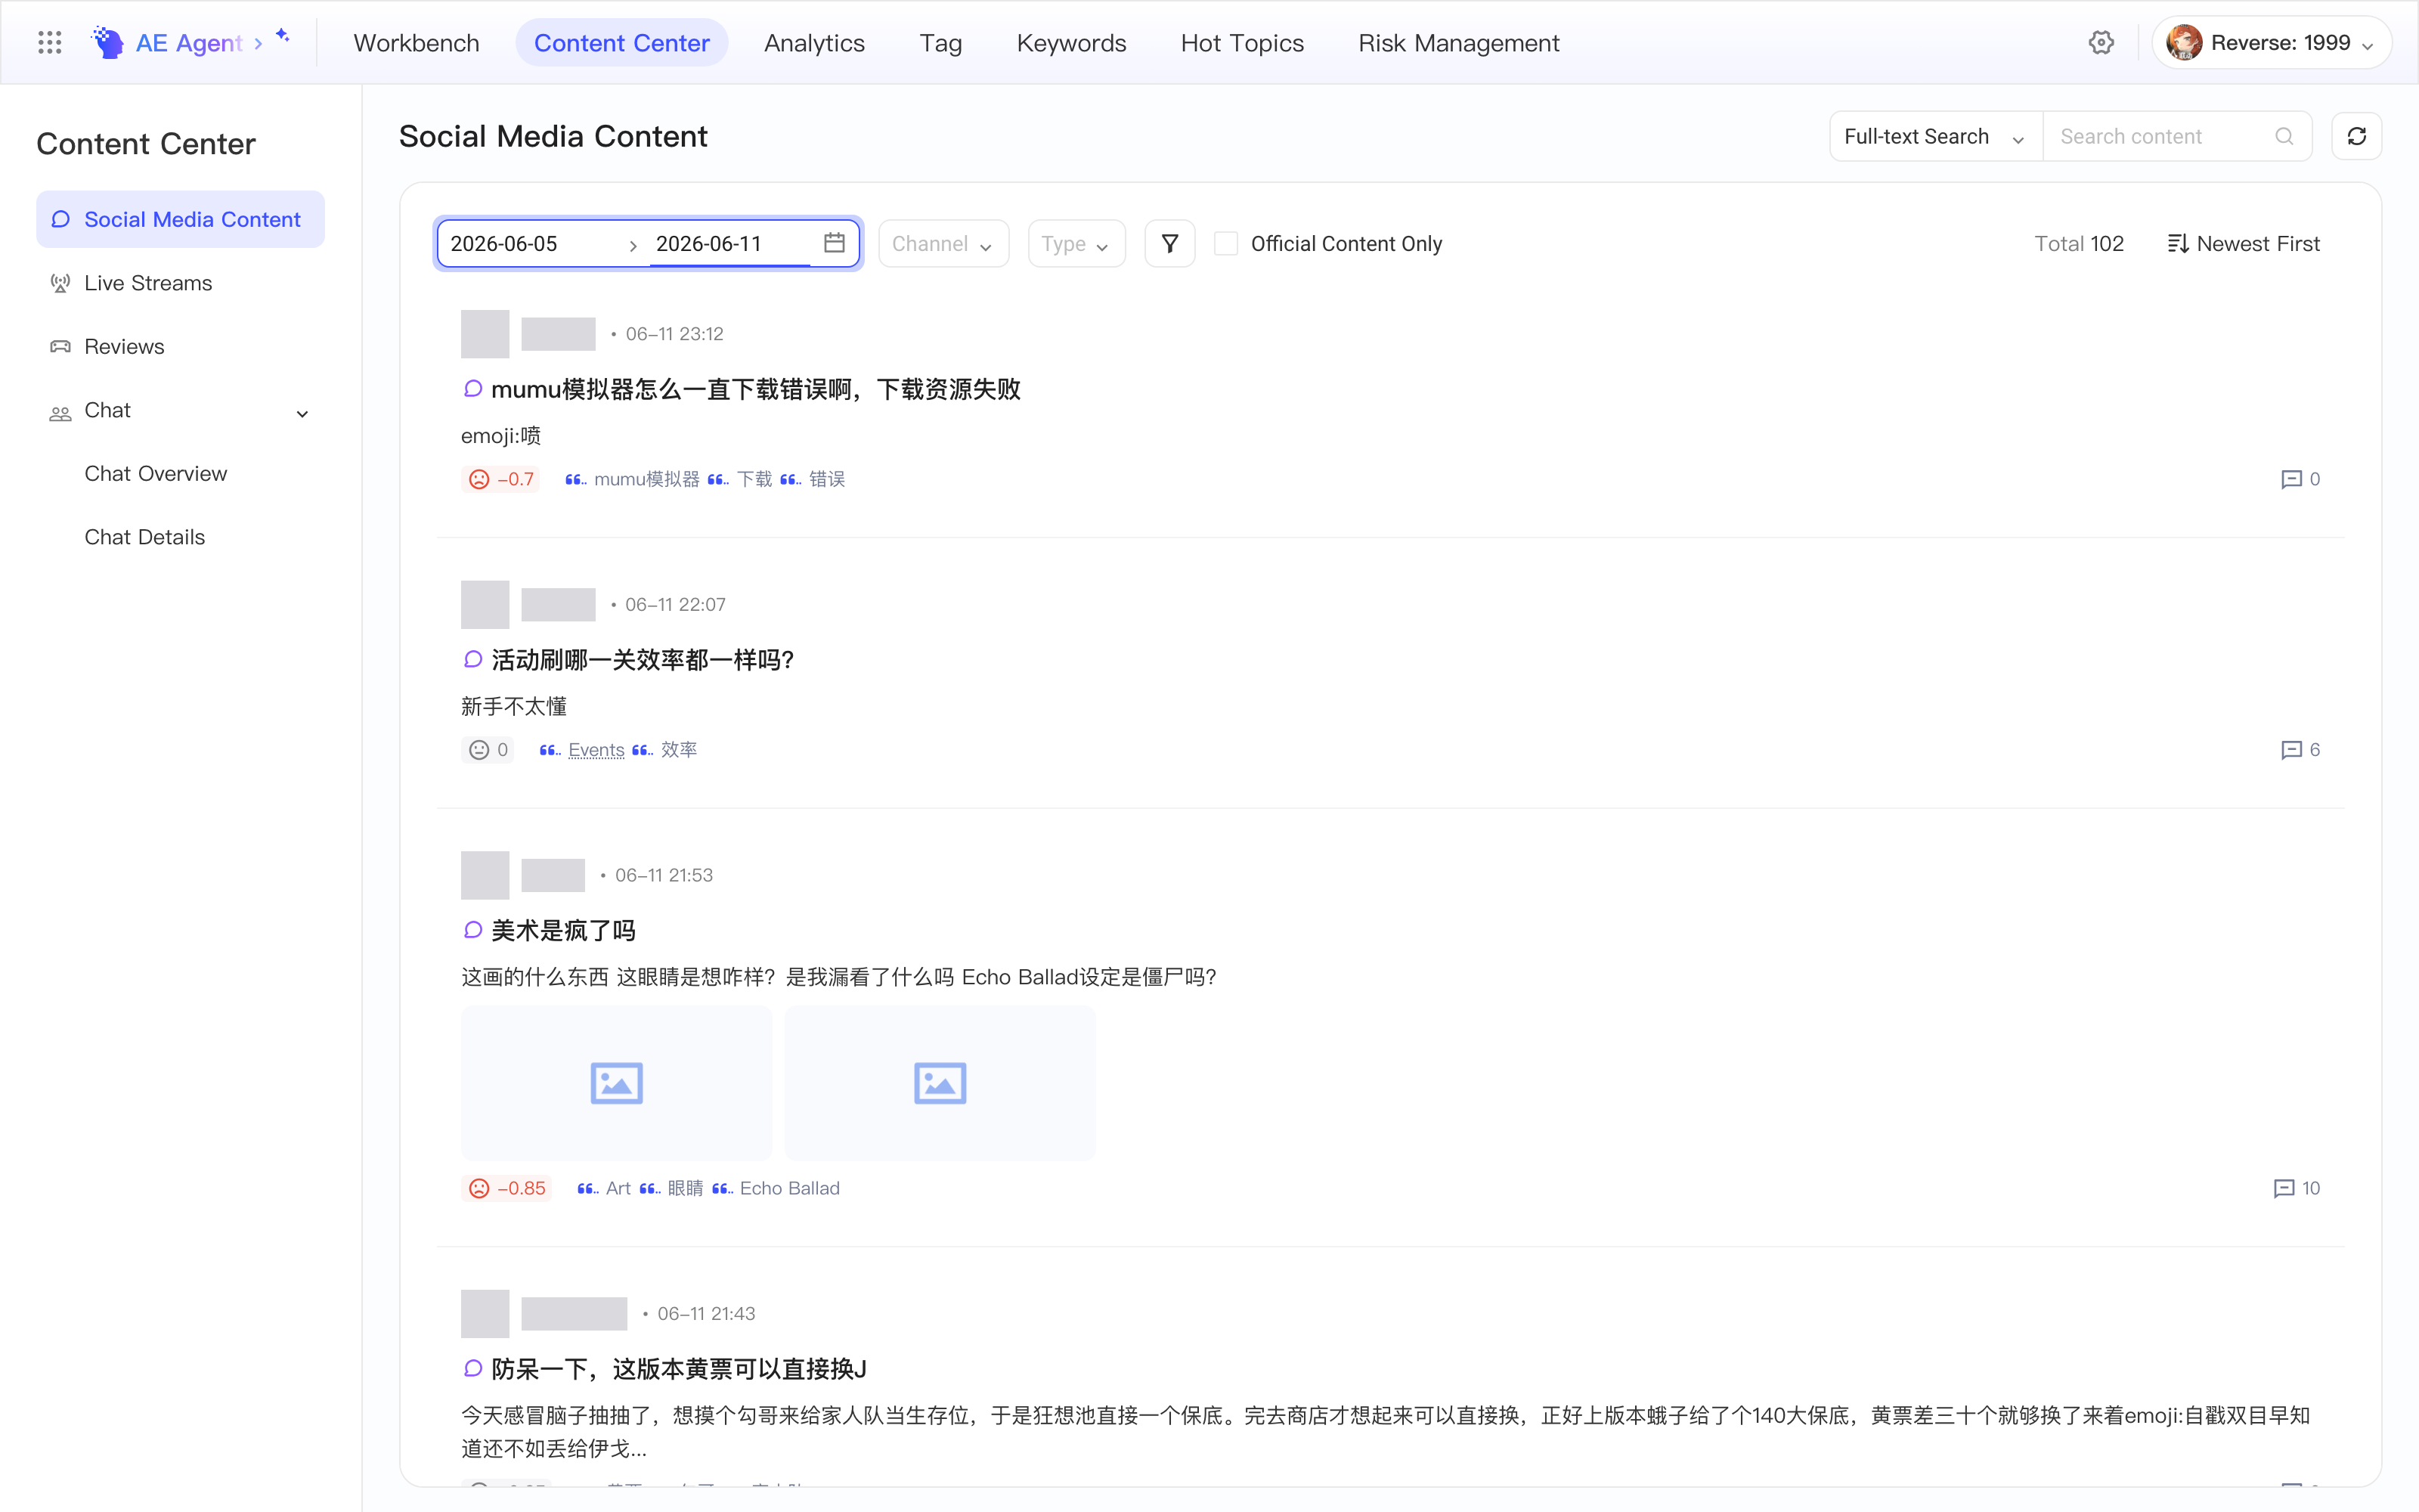This screenshot has height=1512, width=2419.
Task: Click the Echo Ballad keyword tag
Action: click(788, 1188)
